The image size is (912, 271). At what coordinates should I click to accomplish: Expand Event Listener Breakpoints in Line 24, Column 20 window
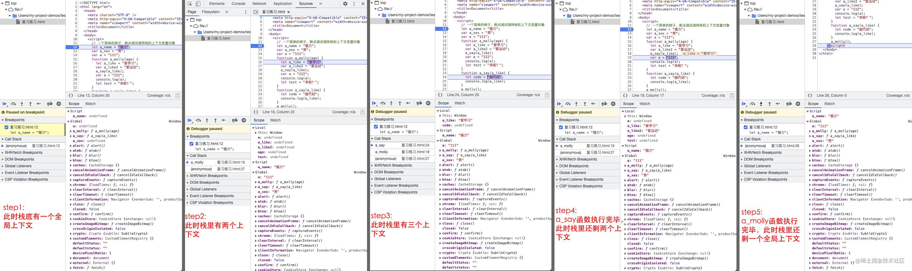(402, 186)
